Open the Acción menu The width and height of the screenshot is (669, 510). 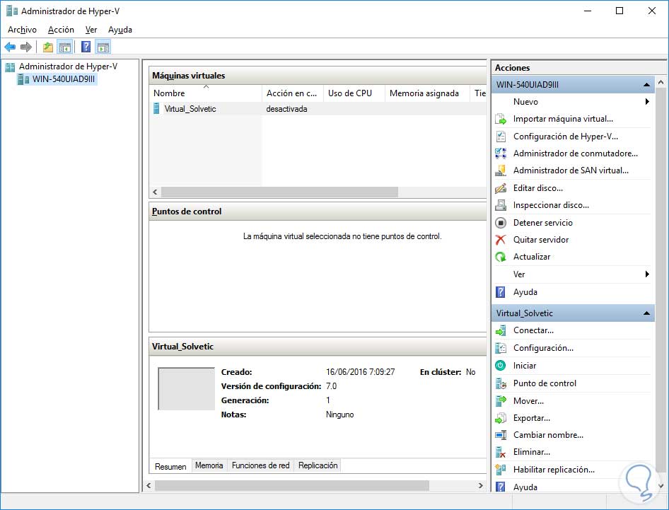pyautogui.click(x=61, y=30)
